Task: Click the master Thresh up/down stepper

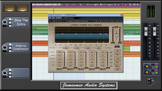Action: tap(111, 52)
